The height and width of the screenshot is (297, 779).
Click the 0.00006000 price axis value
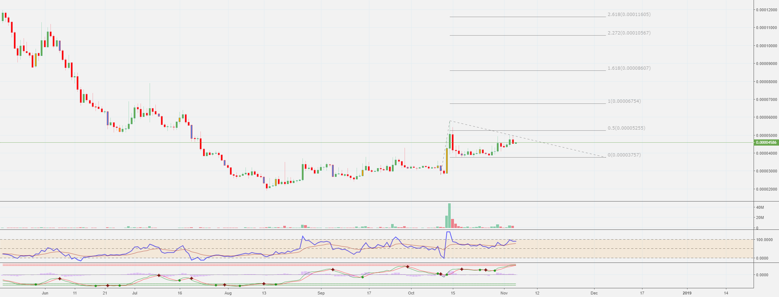766,117
